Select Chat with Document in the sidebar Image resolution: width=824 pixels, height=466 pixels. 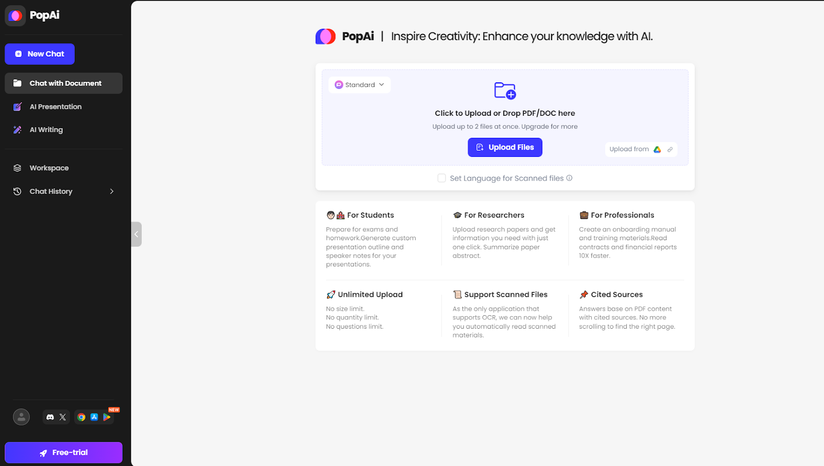64,83
